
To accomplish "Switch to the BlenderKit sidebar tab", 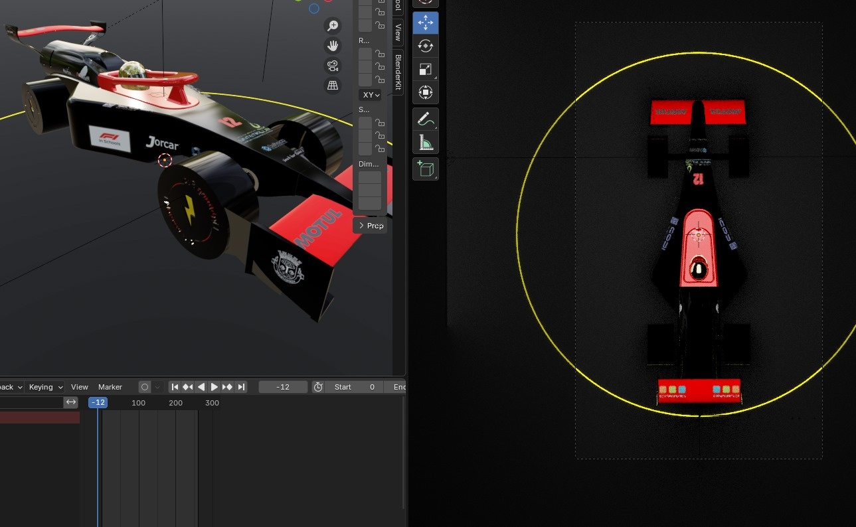I will point(398,72).
